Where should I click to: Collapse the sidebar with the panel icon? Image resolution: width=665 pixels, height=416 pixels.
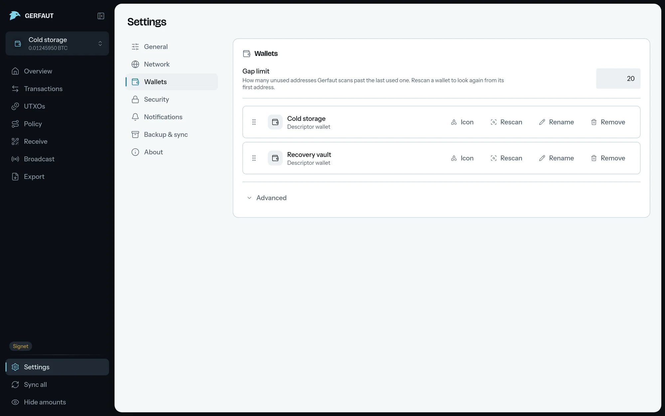click(x=101, y=16)
